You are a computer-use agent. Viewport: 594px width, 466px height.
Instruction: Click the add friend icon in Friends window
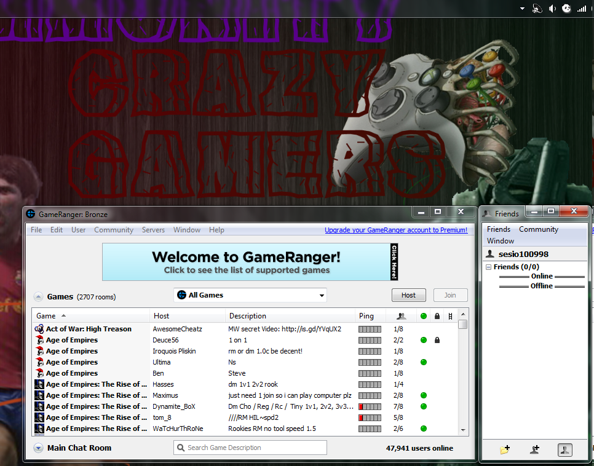534,449
